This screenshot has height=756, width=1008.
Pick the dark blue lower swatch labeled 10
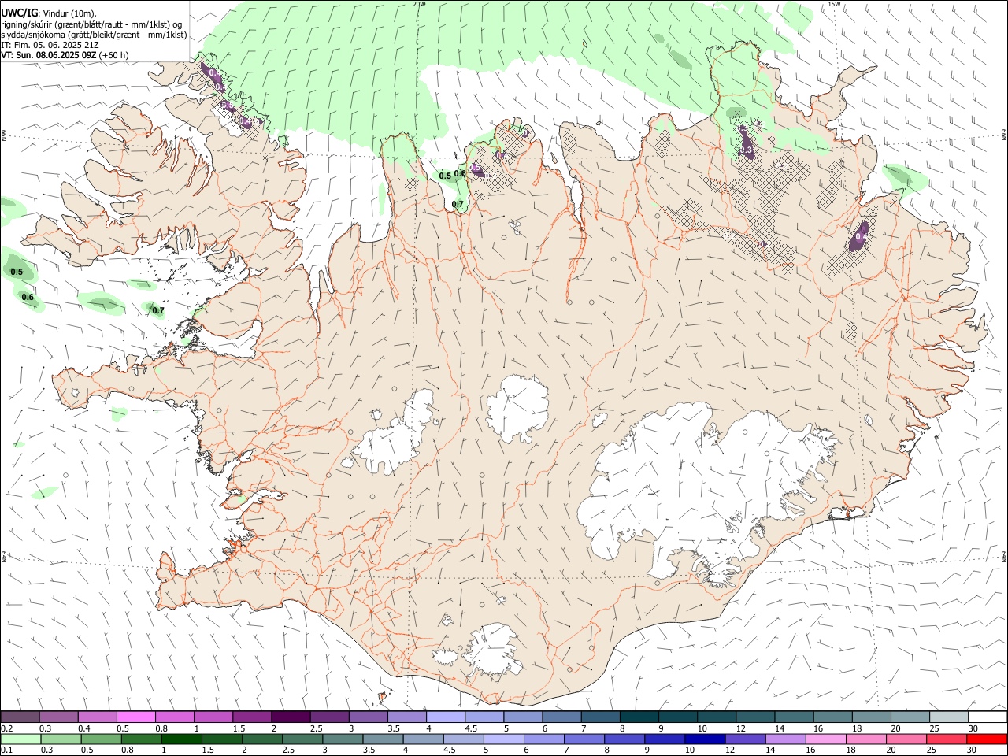coord(704,739)
